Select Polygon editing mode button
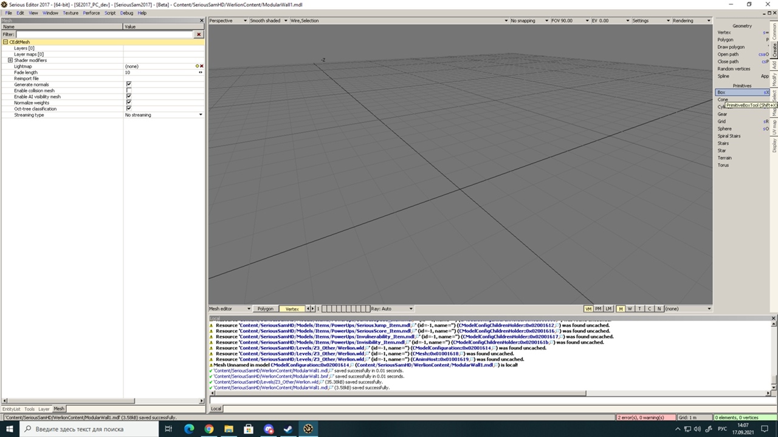Image resolution: width=778 pixels, height=437 pixels. click(266, 309)
